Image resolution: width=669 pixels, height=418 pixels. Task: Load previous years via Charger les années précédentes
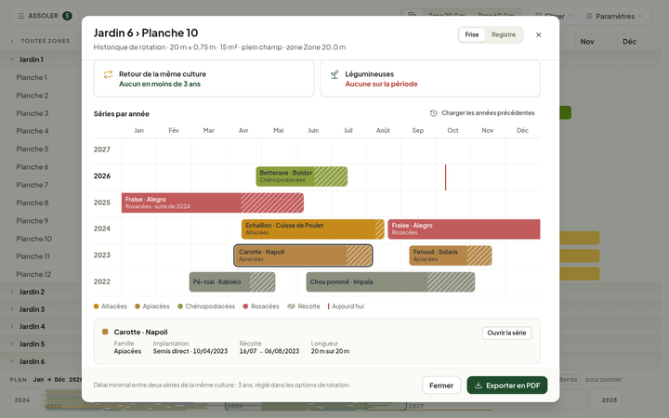tap(482, 113)
